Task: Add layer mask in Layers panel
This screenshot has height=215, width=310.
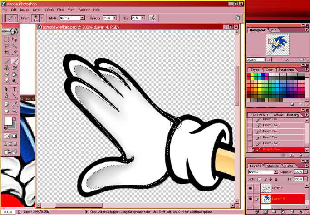Action: point(266,212)
